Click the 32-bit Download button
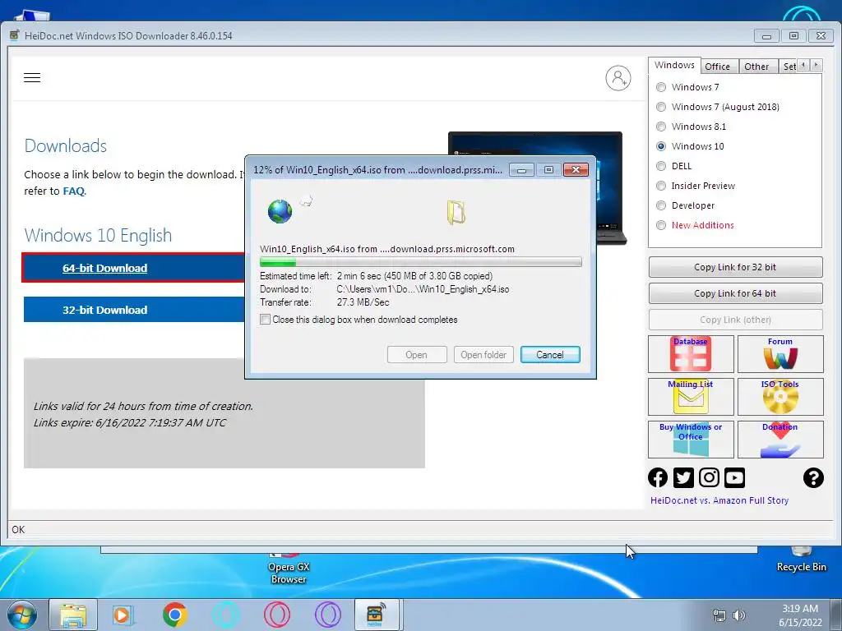The width and height of the screenshot is (842, 631). pos(134,310)
